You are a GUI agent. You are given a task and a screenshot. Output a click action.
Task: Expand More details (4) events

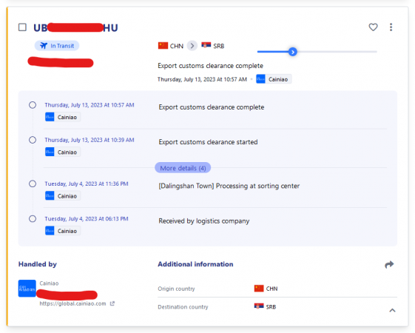[x=183, y=168]
